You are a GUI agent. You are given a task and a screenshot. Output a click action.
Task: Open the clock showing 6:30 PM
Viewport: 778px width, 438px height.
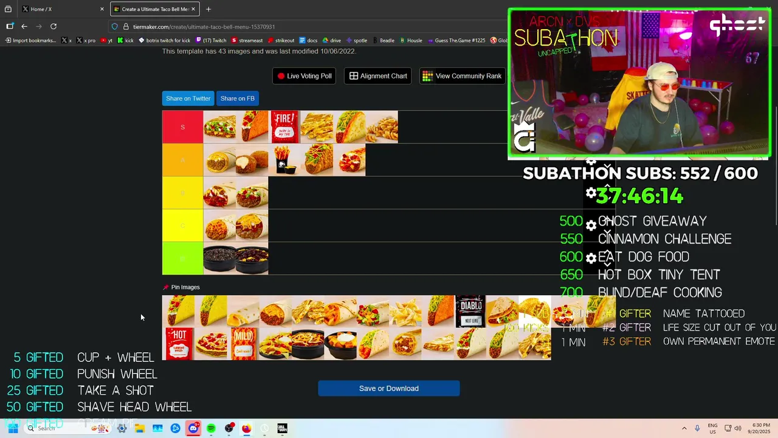[759, 428]
